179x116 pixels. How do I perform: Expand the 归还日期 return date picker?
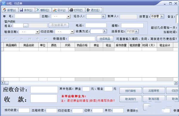click(x=72, y=32)
